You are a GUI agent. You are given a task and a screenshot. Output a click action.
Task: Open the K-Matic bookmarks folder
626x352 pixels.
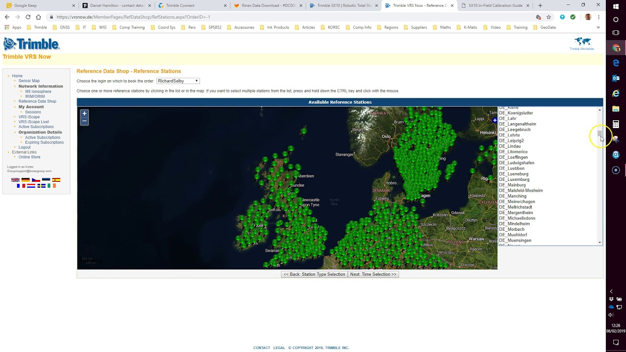[467, 27]
